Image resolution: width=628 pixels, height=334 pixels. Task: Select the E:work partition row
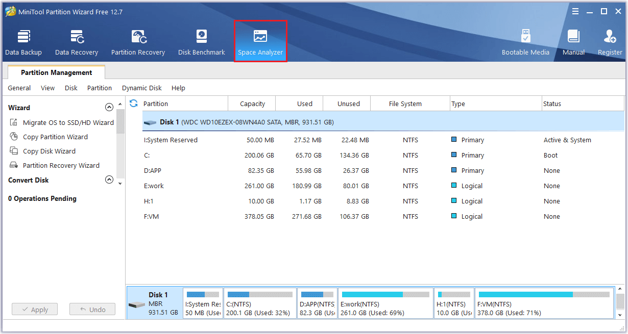tap(383, 186)
